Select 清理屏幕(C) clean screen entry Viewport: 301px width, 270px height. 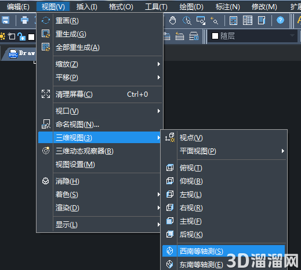click(100, 94)
